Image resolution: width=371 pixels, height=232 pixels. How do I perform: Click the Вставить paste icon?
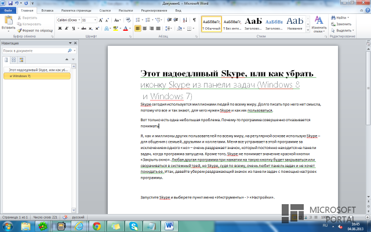[x=9, y=20]
